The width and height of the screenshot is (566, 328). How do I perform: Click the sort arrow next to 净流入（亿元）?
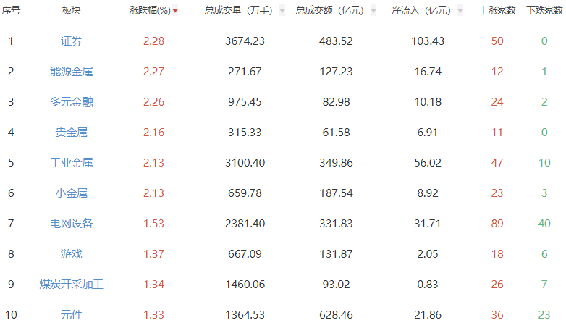[462, 12]
